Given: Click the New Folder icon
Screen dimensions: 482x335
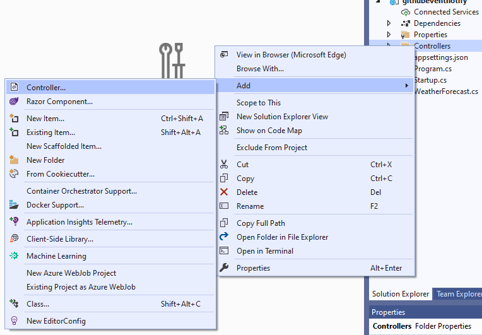Looking at the screenshot, I should coord(14,160).
